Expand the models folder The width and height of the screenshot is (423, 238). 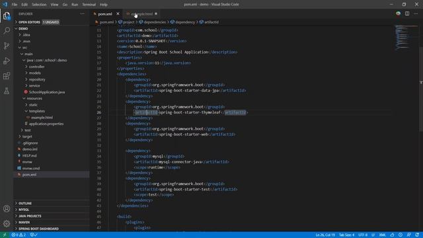(52, 73)
